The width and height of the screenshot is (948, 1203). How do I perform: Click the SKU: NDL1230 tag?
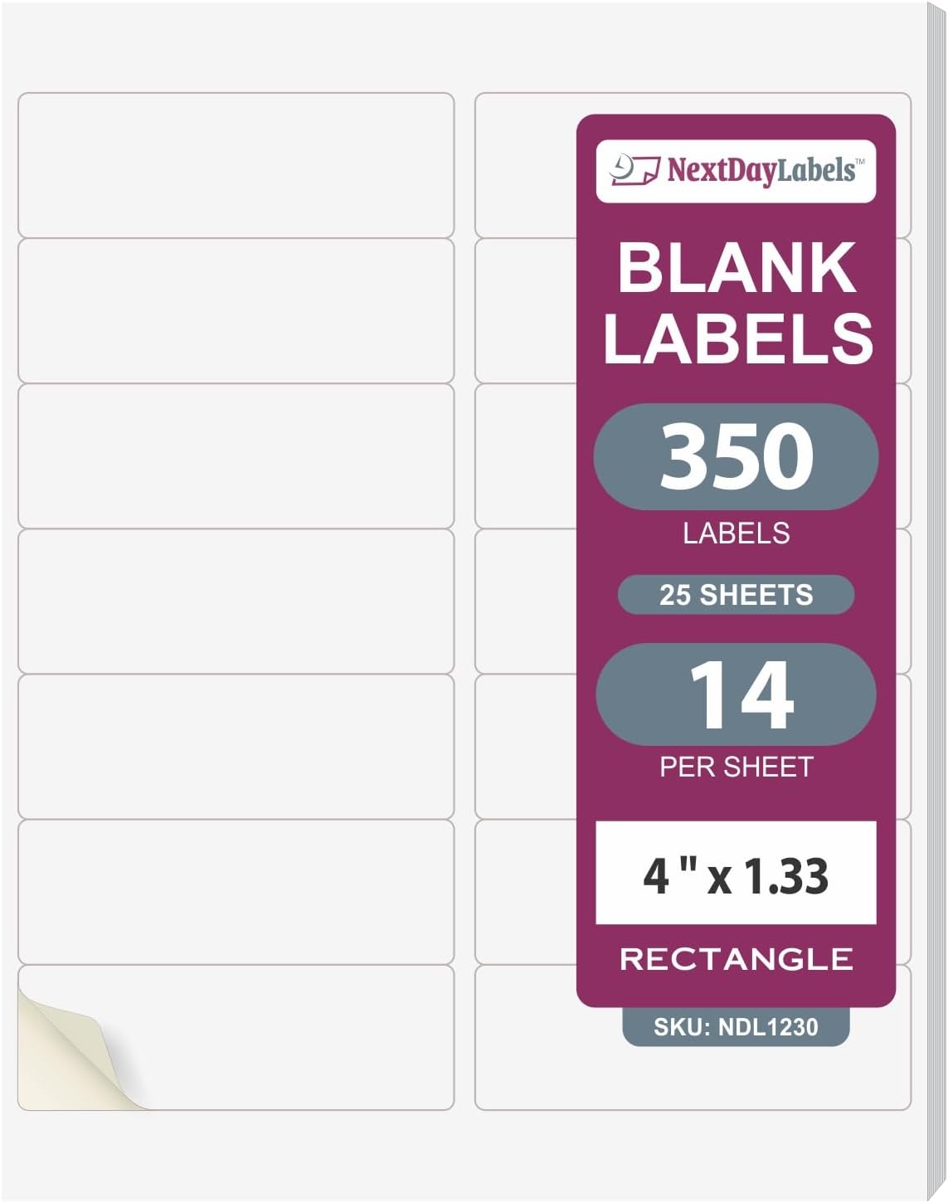coord(736,1027)
